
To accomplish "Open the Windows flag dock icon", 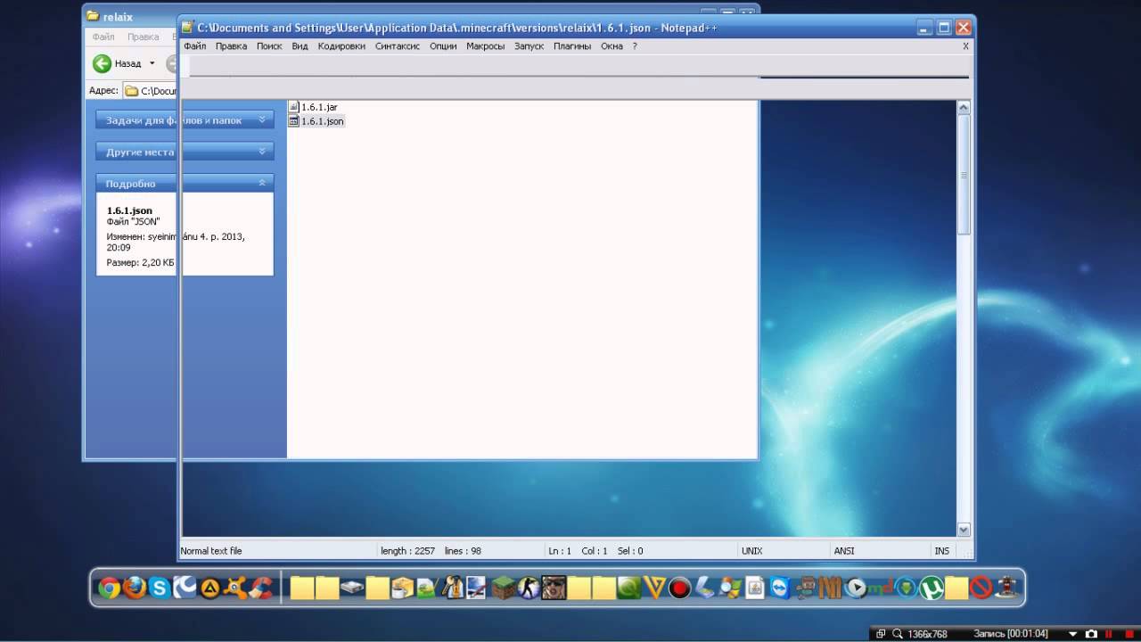I will tap(731, 588).
